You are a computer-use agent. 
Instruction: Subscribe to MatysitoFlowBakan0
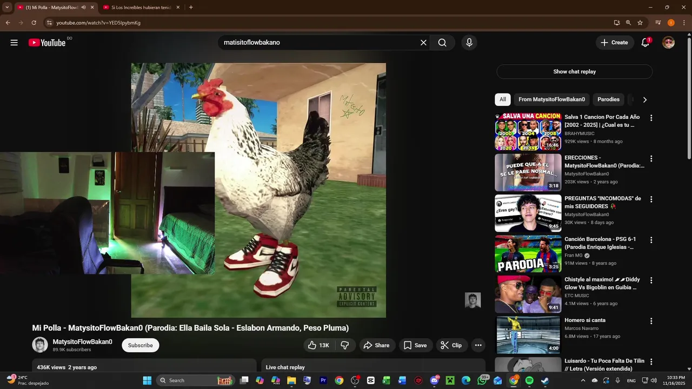(141, 345)
